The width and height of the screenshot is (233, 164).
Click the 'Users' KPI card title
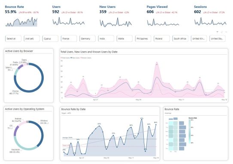click(x=56, y=7)
